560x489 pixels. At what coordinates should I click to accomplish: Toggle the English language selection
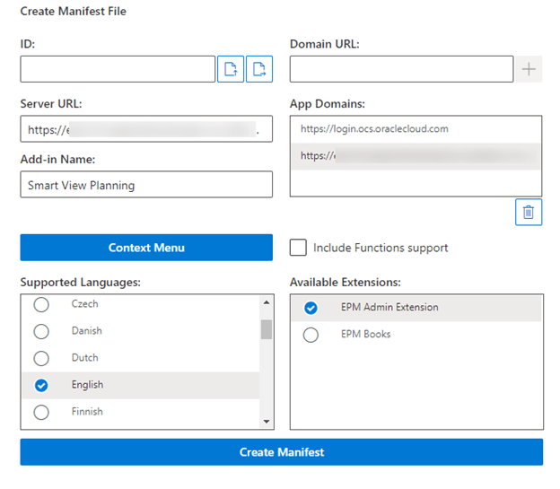coord(41,385)
